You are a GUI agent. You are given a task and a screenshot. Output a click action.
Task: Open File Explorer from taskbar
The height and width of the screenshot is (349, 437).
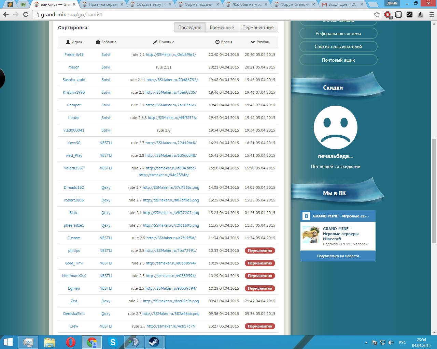[50, 342]
